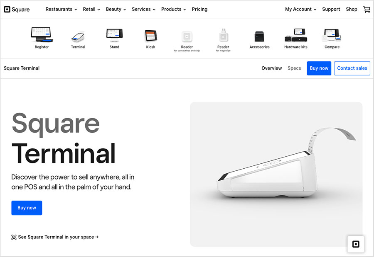Image resolution: width=374 pixels, height=257 pixels.
Task: Open the shopping cart icon
Action: tap(367, 9)
